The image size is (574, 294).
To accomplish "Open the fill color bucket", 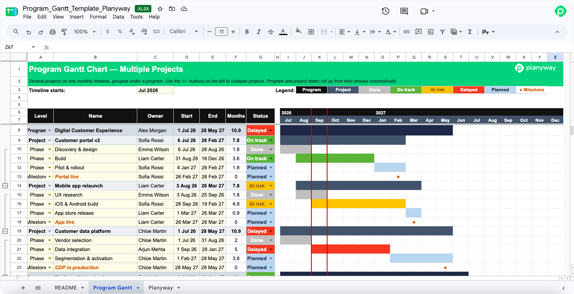I will (x=299, y=32).
